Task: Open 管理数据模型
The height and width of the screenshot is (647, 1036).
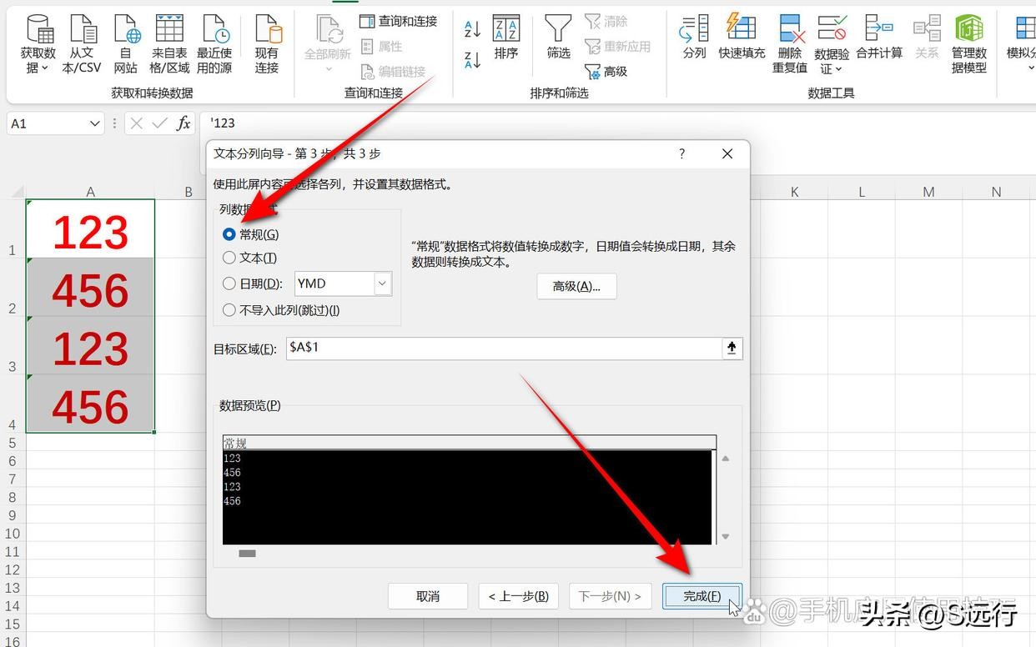Action: 968,44
